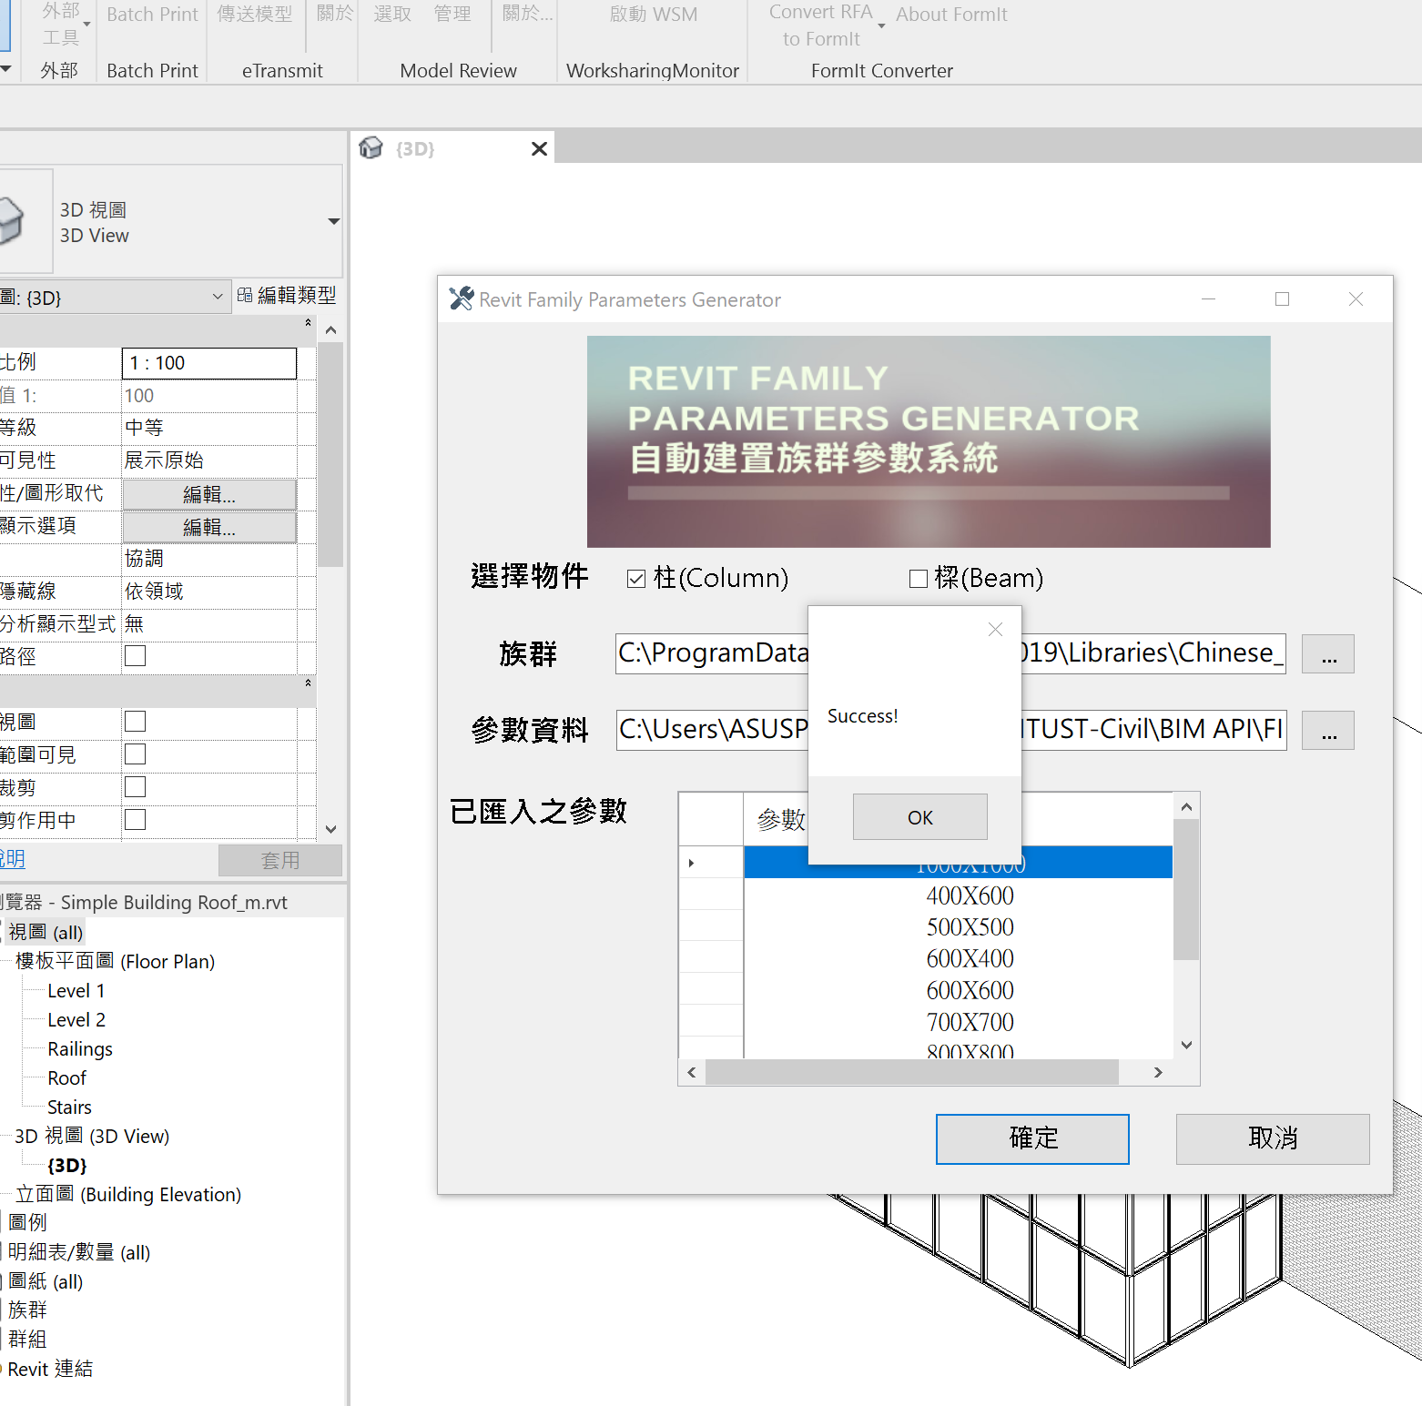1422x1406 pixels.
Task: Select the 500X500 parameter row
Action: (958, 927)
